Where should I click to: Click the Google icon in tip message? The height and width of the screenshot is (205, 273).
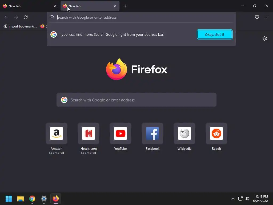pyautogui.click(x=54, y=34)
